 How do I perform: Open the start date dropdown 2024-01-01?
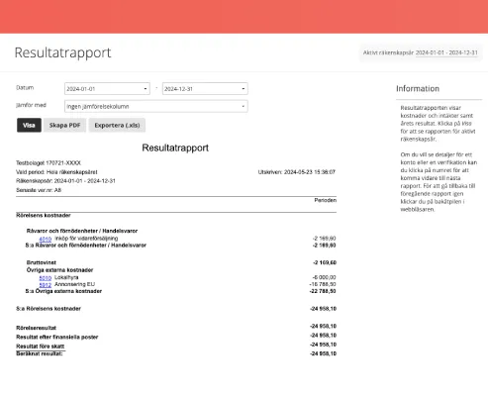tap(107, 89)
